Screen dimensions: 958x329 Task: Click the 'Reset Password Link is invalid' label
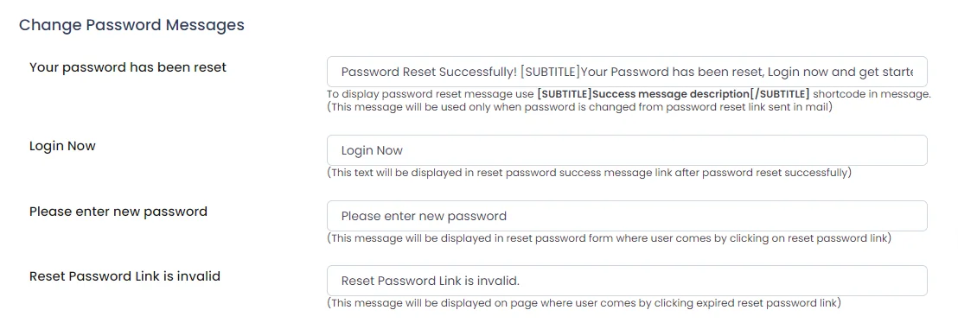[125, 276]
